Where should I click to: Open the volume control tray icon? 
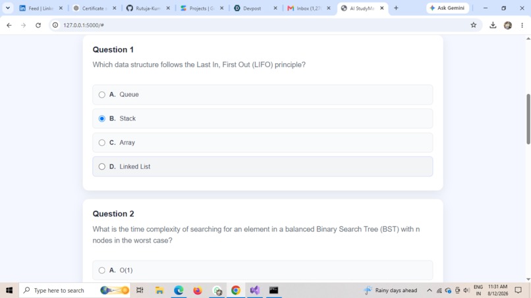pyautogui.click(x=466, y=290)
